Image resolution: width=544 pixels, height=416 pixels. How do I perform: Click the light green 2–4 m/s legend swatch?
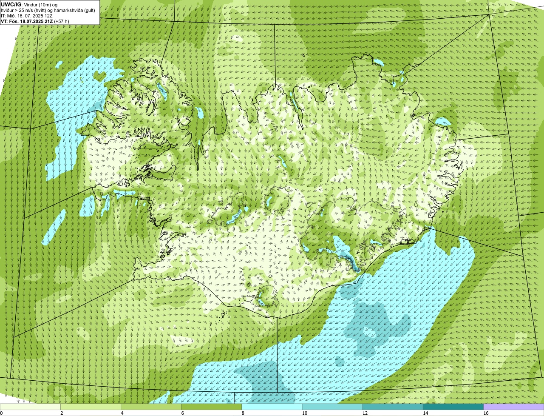(91, 407)
